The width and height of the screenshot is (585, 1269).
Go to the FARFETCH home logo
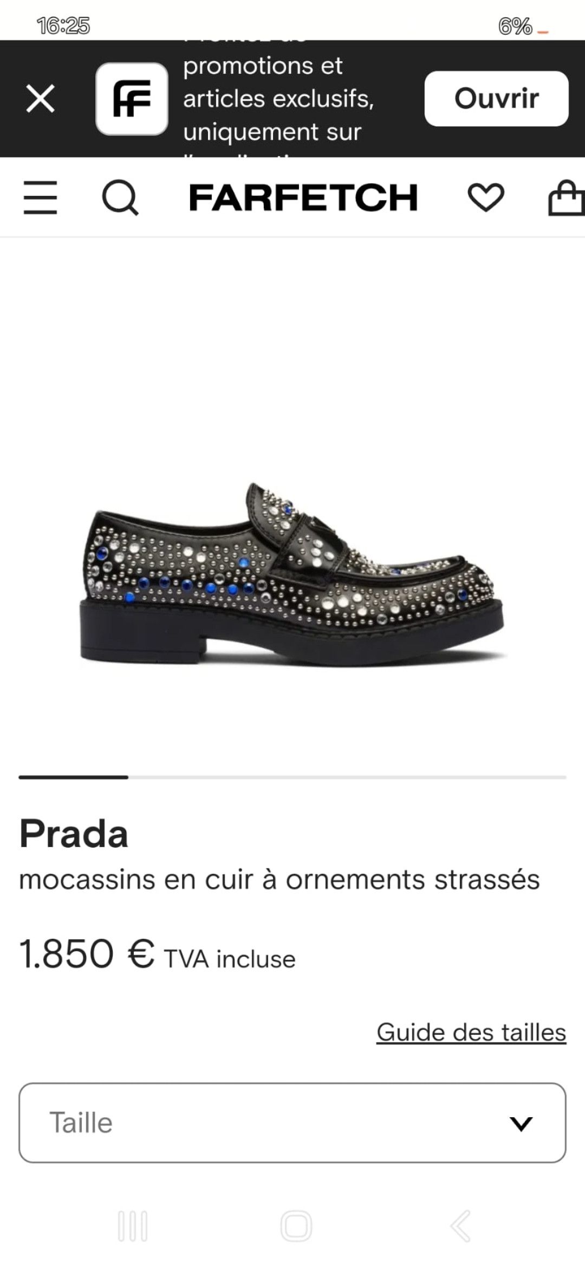[303, 197]
